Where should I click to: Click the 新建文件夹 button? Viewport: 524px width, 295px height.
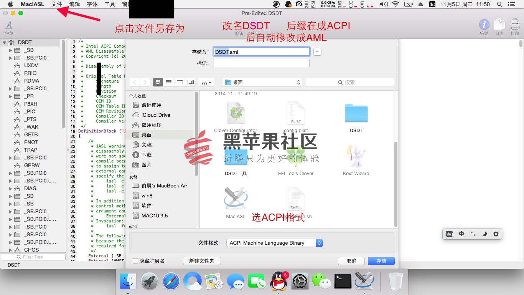pos(201,261)
